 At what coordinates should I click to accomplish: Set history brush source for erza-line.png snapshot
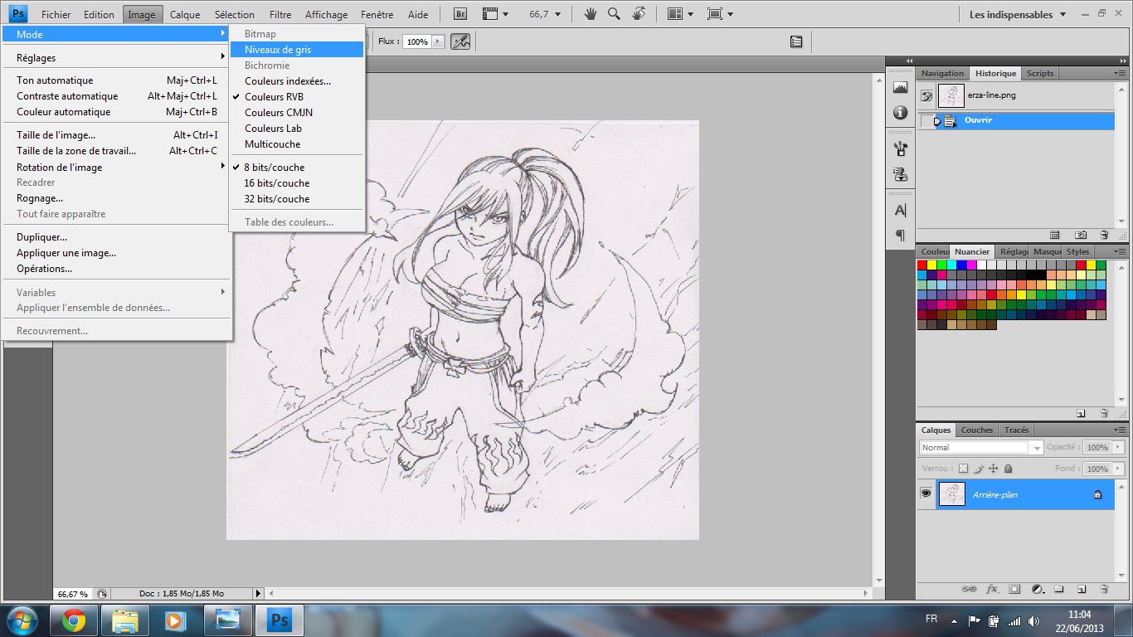927,95
